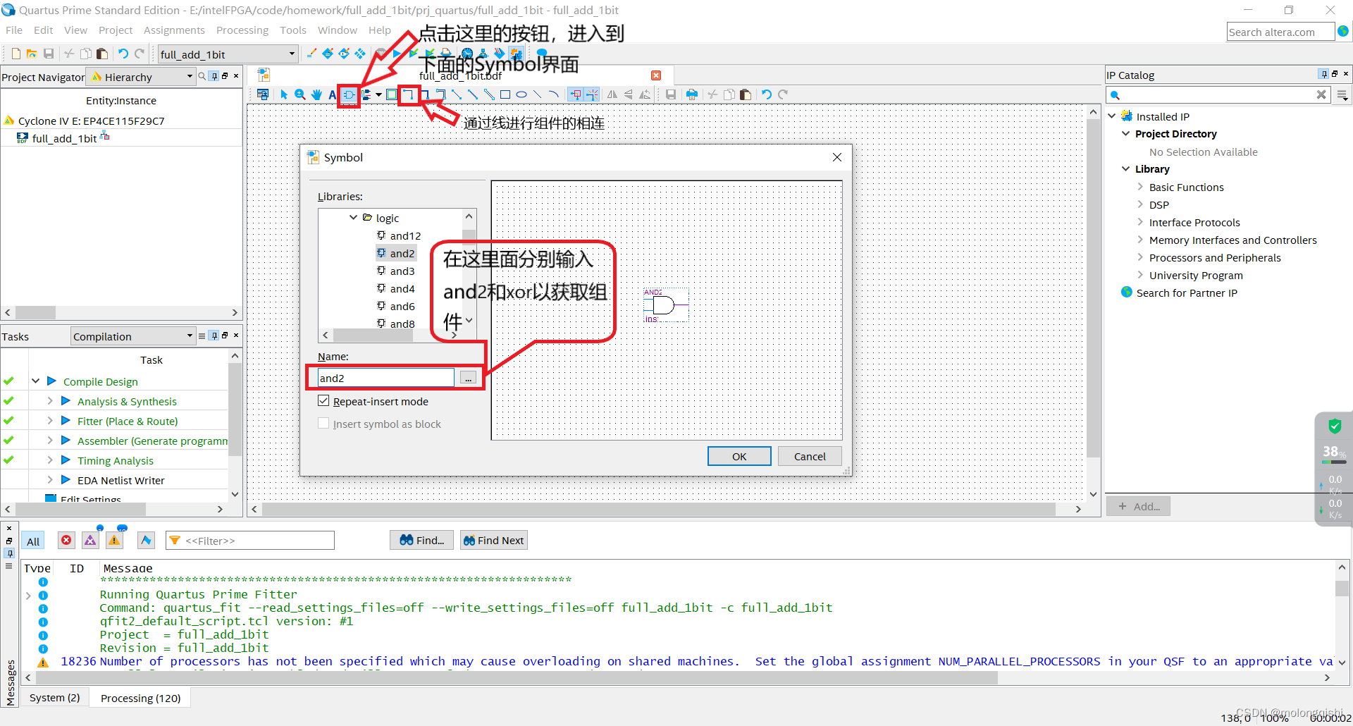This screenshot has width=1353, height=726.
Task: Click the search icon in Project Navigator
Action: 202,76
